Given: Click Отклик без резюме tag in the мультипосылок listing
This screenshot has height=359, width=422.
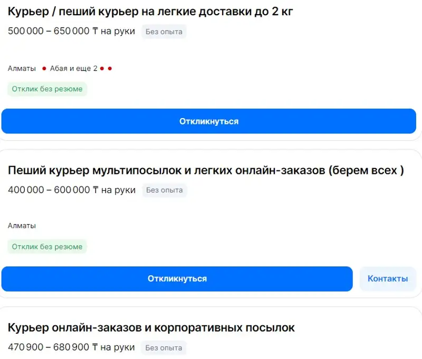Looking at the screenshot, I should (x=47, y=247).
